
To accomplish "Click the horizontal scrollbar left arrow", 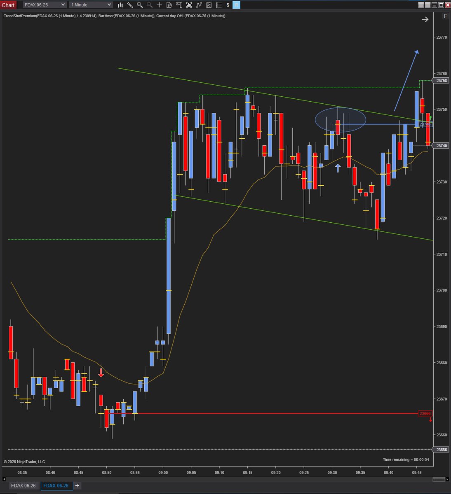I will [x=5, y=479].
